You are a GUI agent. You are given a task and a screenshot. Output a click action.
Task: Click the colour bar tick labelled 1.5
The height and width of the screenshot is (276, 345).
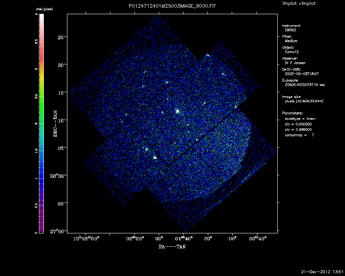coord(36,151)
